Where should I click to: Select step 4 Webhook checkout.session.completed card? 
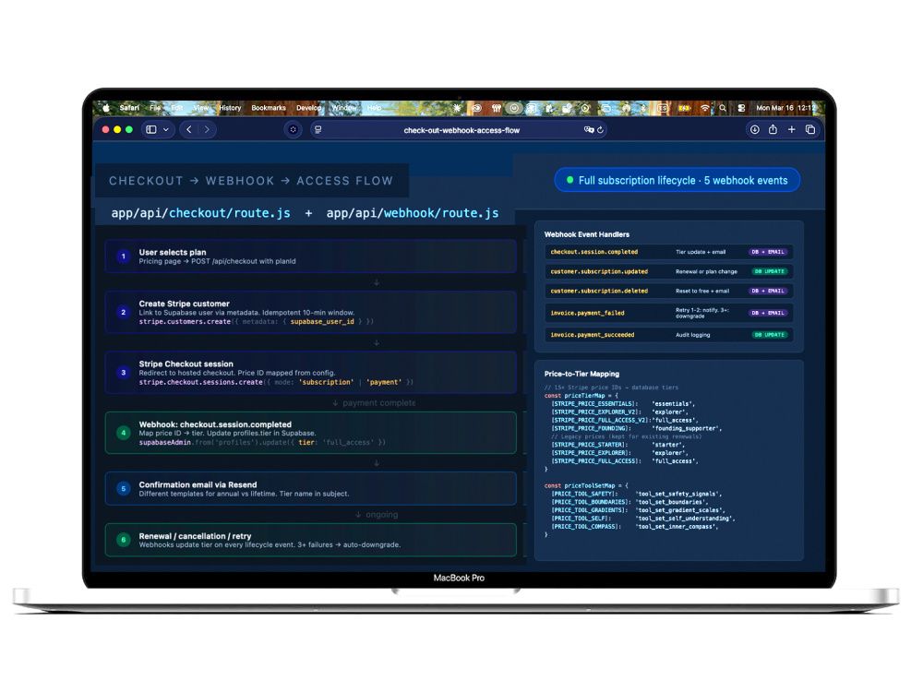click(x=311, y=433)
